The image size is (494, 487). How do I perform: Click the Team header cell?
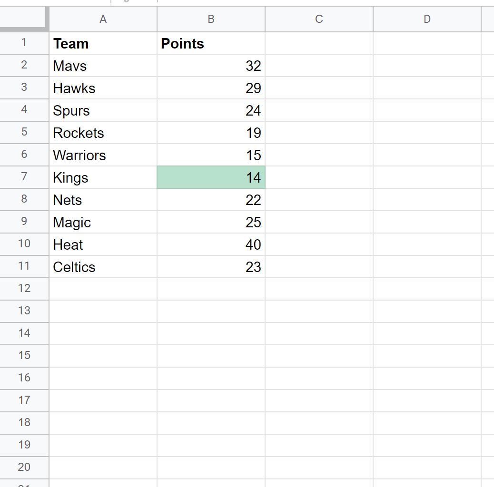tap(103, 43)
